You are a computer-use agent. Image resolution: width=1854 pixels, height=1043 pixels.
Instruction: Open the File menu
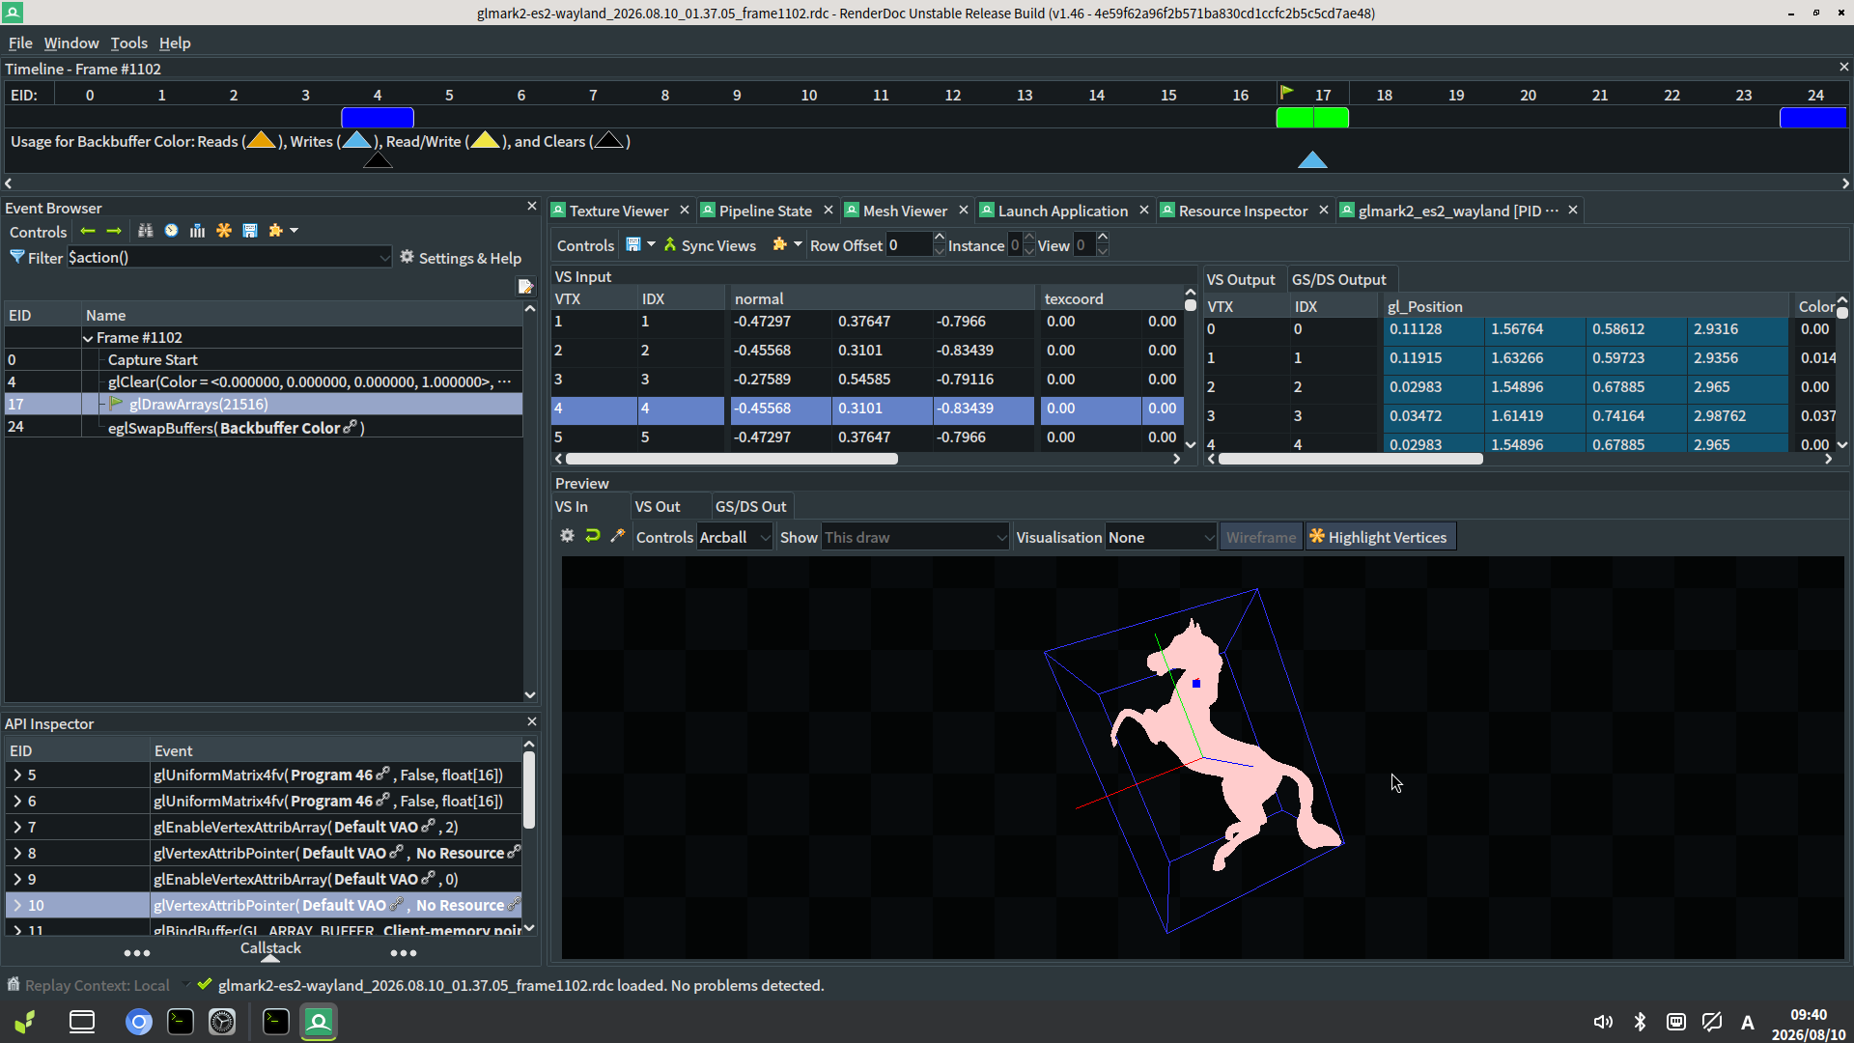20,42
